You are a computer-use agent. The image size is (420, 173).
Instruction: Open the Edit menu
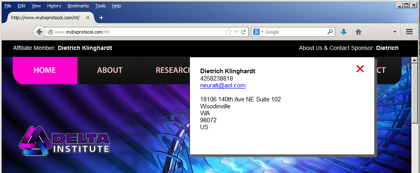click(x=21, y=6)
